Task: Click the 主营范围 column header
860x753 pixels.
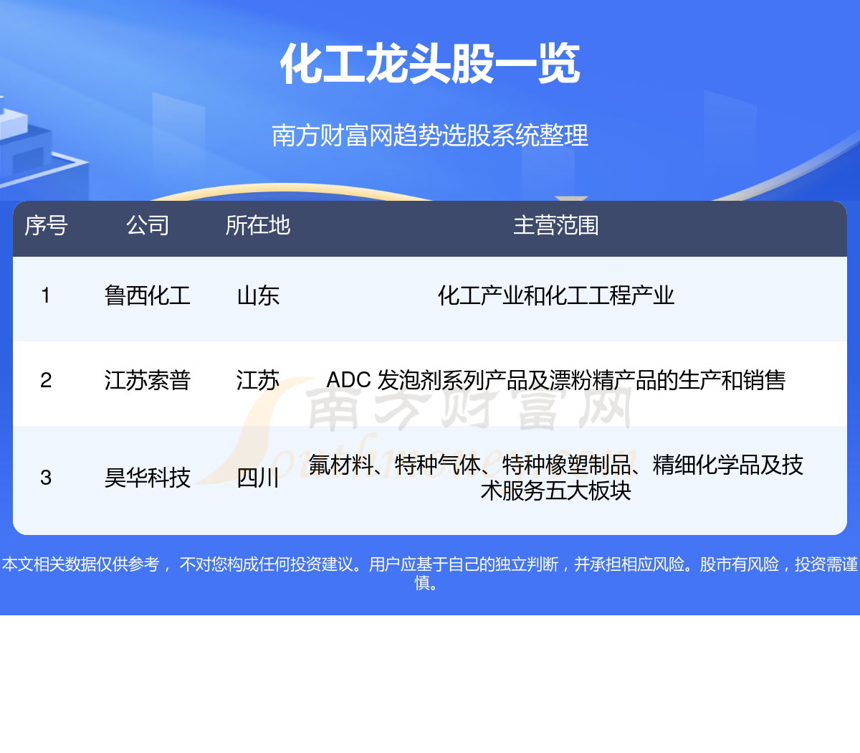Action: tap(556, 225)
